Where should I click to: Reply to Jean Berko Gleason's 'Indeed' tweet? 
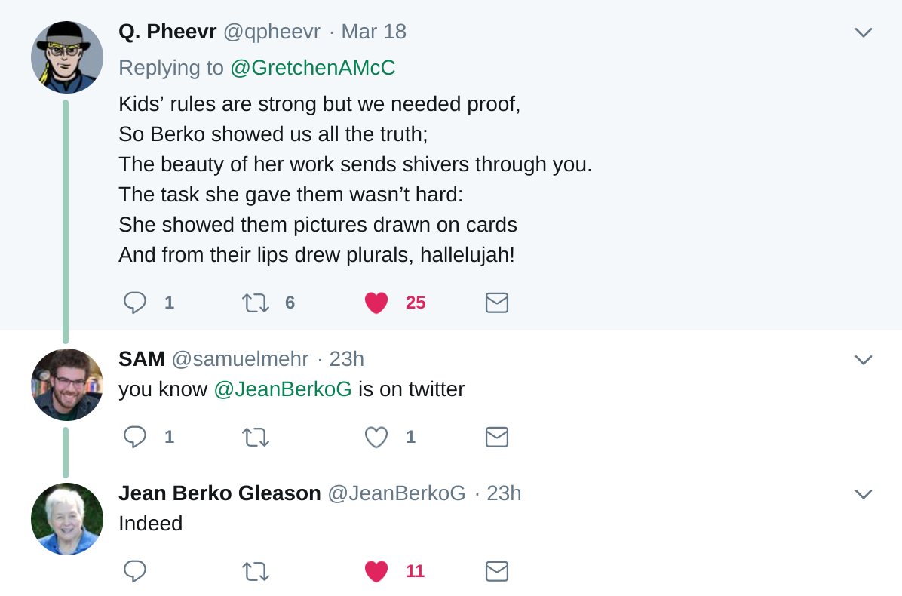coord(135,571)
